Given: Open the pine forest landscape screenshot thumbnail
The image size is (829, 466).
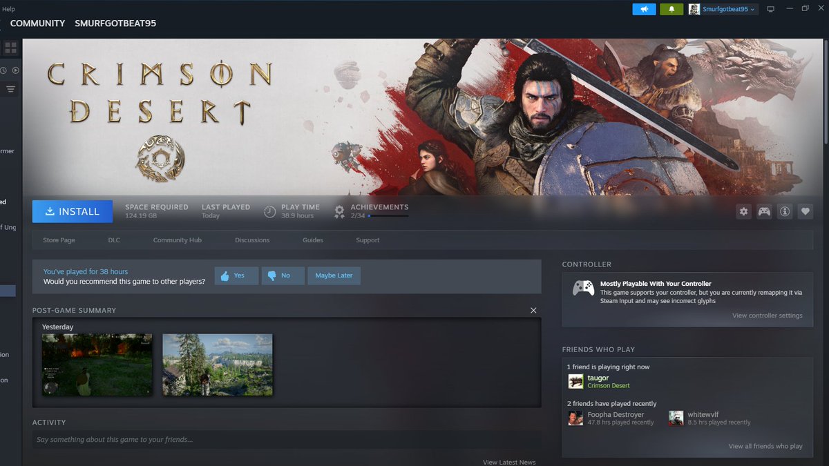Looking at the screenshot, I should point(218,365).
